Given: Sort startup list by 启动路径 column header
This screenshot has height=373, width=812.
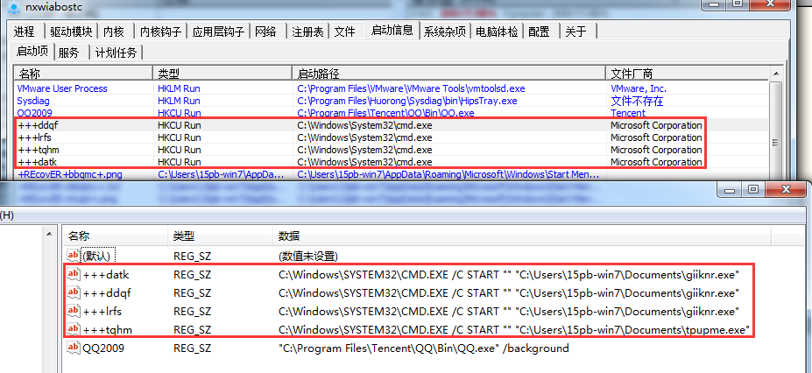Looking at the screenshot, I should tap(319, 73).
